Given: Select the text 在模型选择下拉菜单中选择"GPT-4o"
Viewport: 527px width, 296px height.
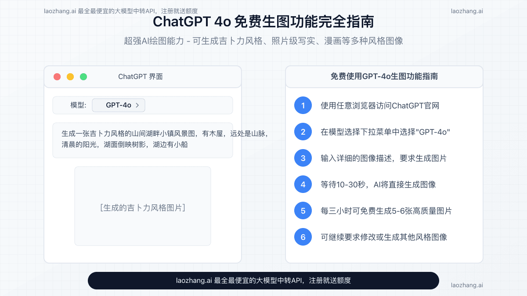Looking at the screenshot, I should 386,132.
